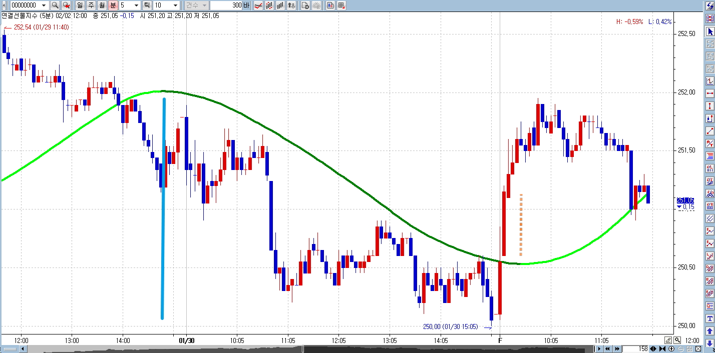Select the text 'T' annotation tool
This screenshot has width=715, height=353.
pyautogui.click(x=709, y=318)
